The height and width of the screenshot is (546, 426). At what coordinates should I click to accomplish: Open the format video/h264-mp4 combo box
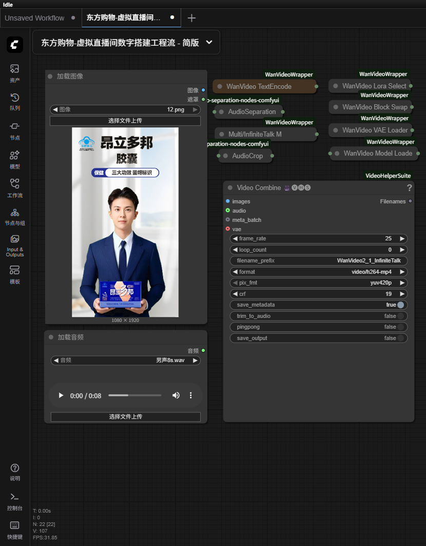pos(318,272)
